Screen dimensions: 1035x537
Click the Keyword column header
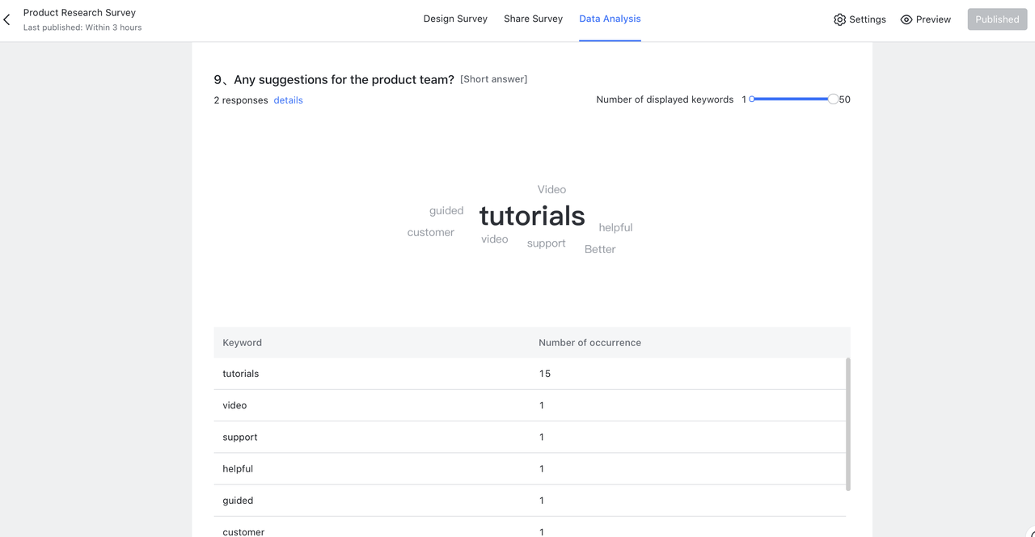tap(242, 342)
